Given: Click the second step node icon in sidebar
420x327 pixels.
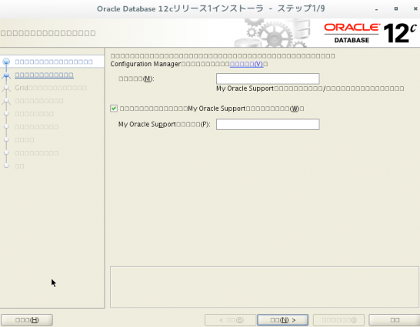Looking at the screenshot, I should pyautogui.click(x=6, y=75).
